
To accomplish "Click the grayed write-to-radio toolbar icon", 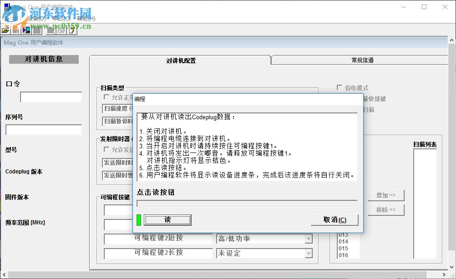I will coord(36,30).
